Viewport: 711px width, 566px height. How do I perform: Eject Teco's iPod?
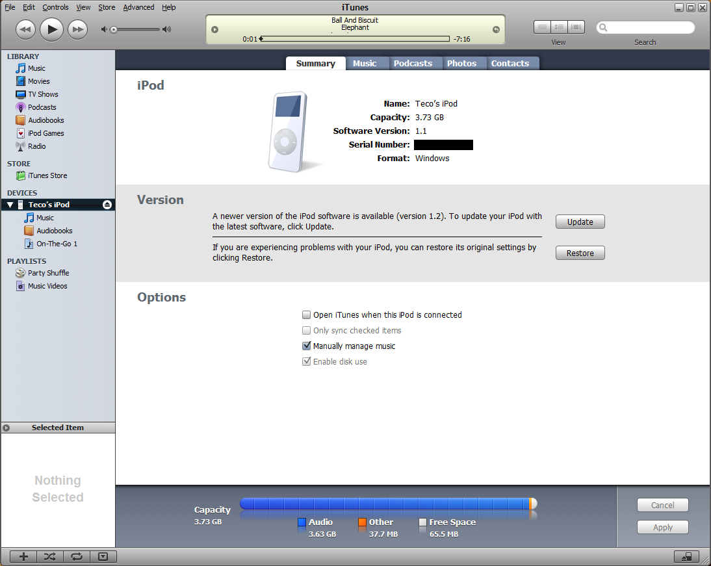tap(107, 205)
